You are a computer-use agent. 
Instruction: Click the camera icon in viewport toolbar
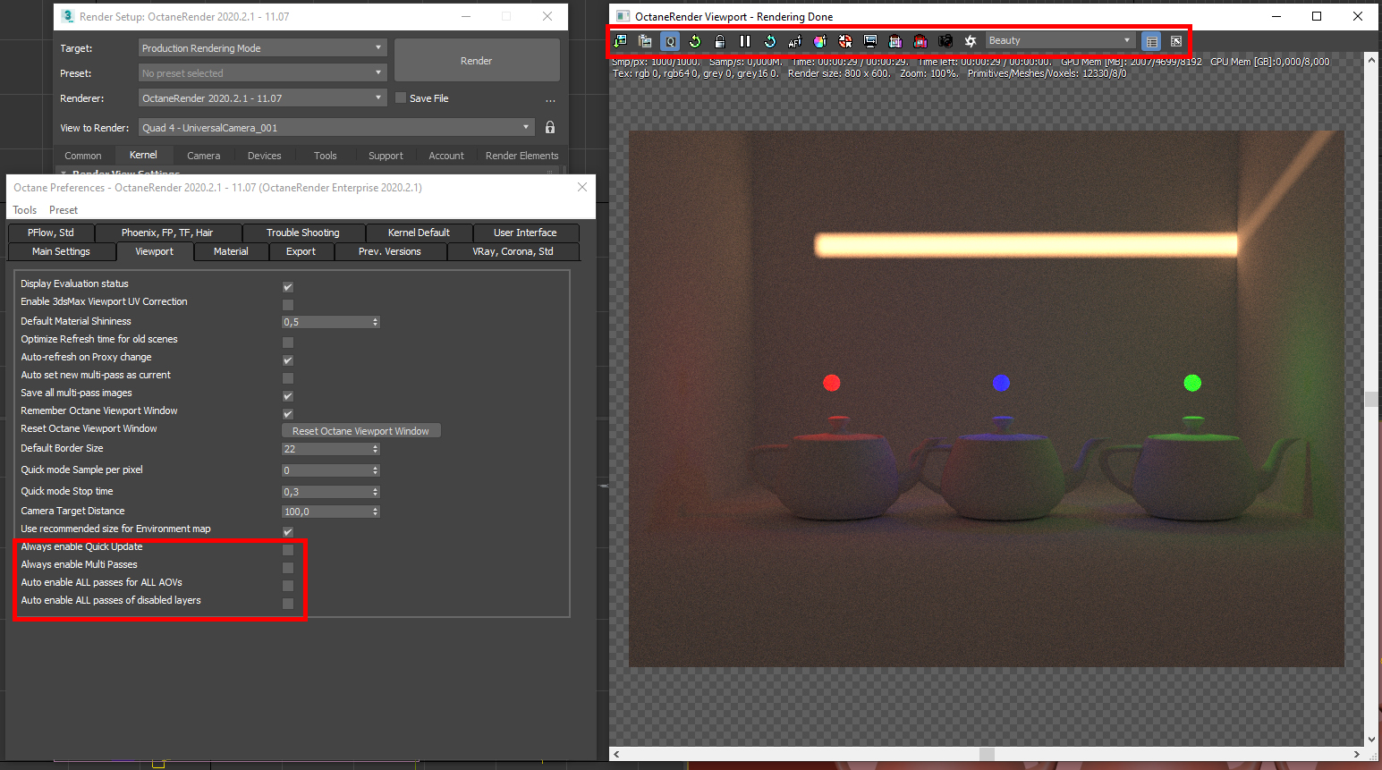[945, 41]
